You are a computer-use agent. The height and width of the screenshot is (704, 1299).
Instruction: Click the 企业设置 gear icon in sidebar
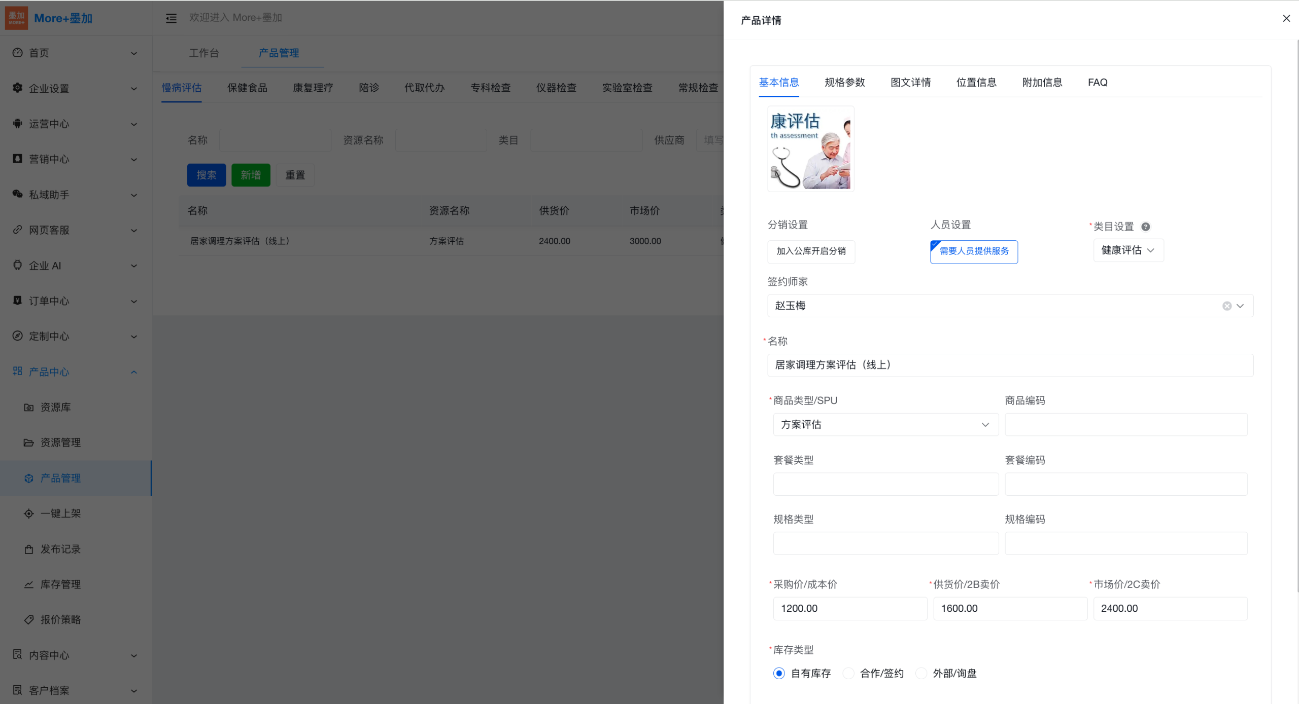click(18, 88)
